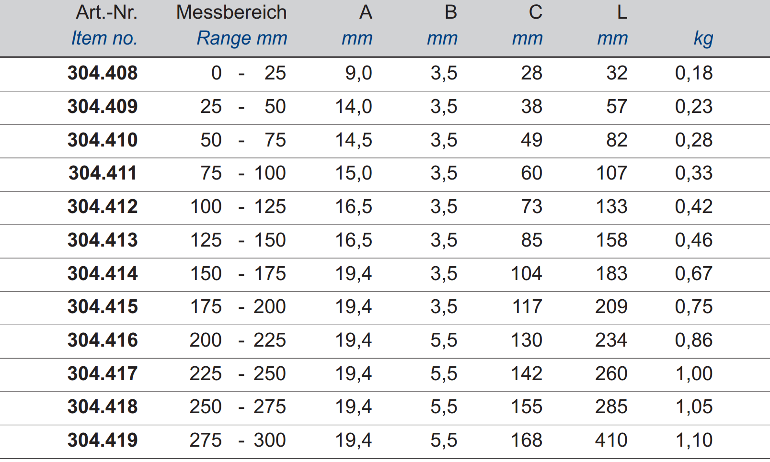Click item number 304.416

103,340
